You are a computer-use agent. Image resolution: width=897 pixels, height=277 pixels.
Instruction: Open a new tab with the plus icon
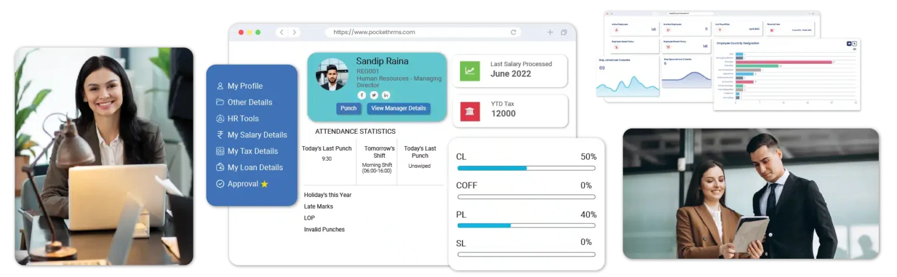(x=550, y=32)
